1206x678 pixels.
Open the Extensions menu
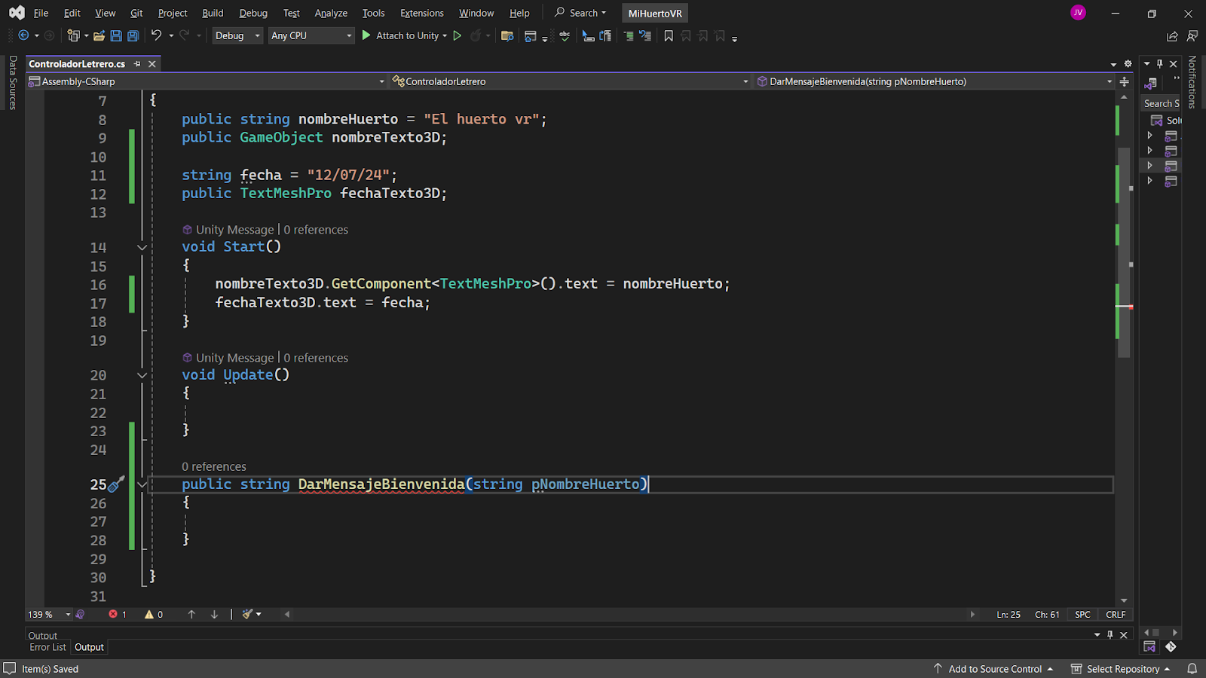(421, 13)
